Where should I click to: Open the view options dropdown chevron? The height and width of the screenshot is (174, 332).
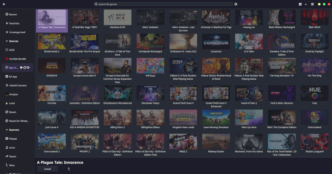pos(306,4)
